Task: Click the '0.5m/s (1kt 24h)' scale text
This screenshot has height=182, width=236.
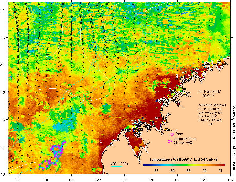Action: point(210,120)
